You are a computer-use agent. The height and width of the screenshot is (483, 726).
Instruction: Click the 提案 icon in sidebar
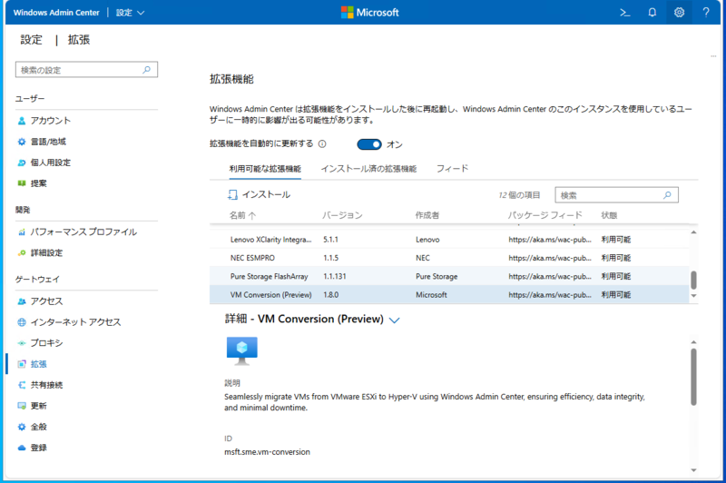click(22, 183)
